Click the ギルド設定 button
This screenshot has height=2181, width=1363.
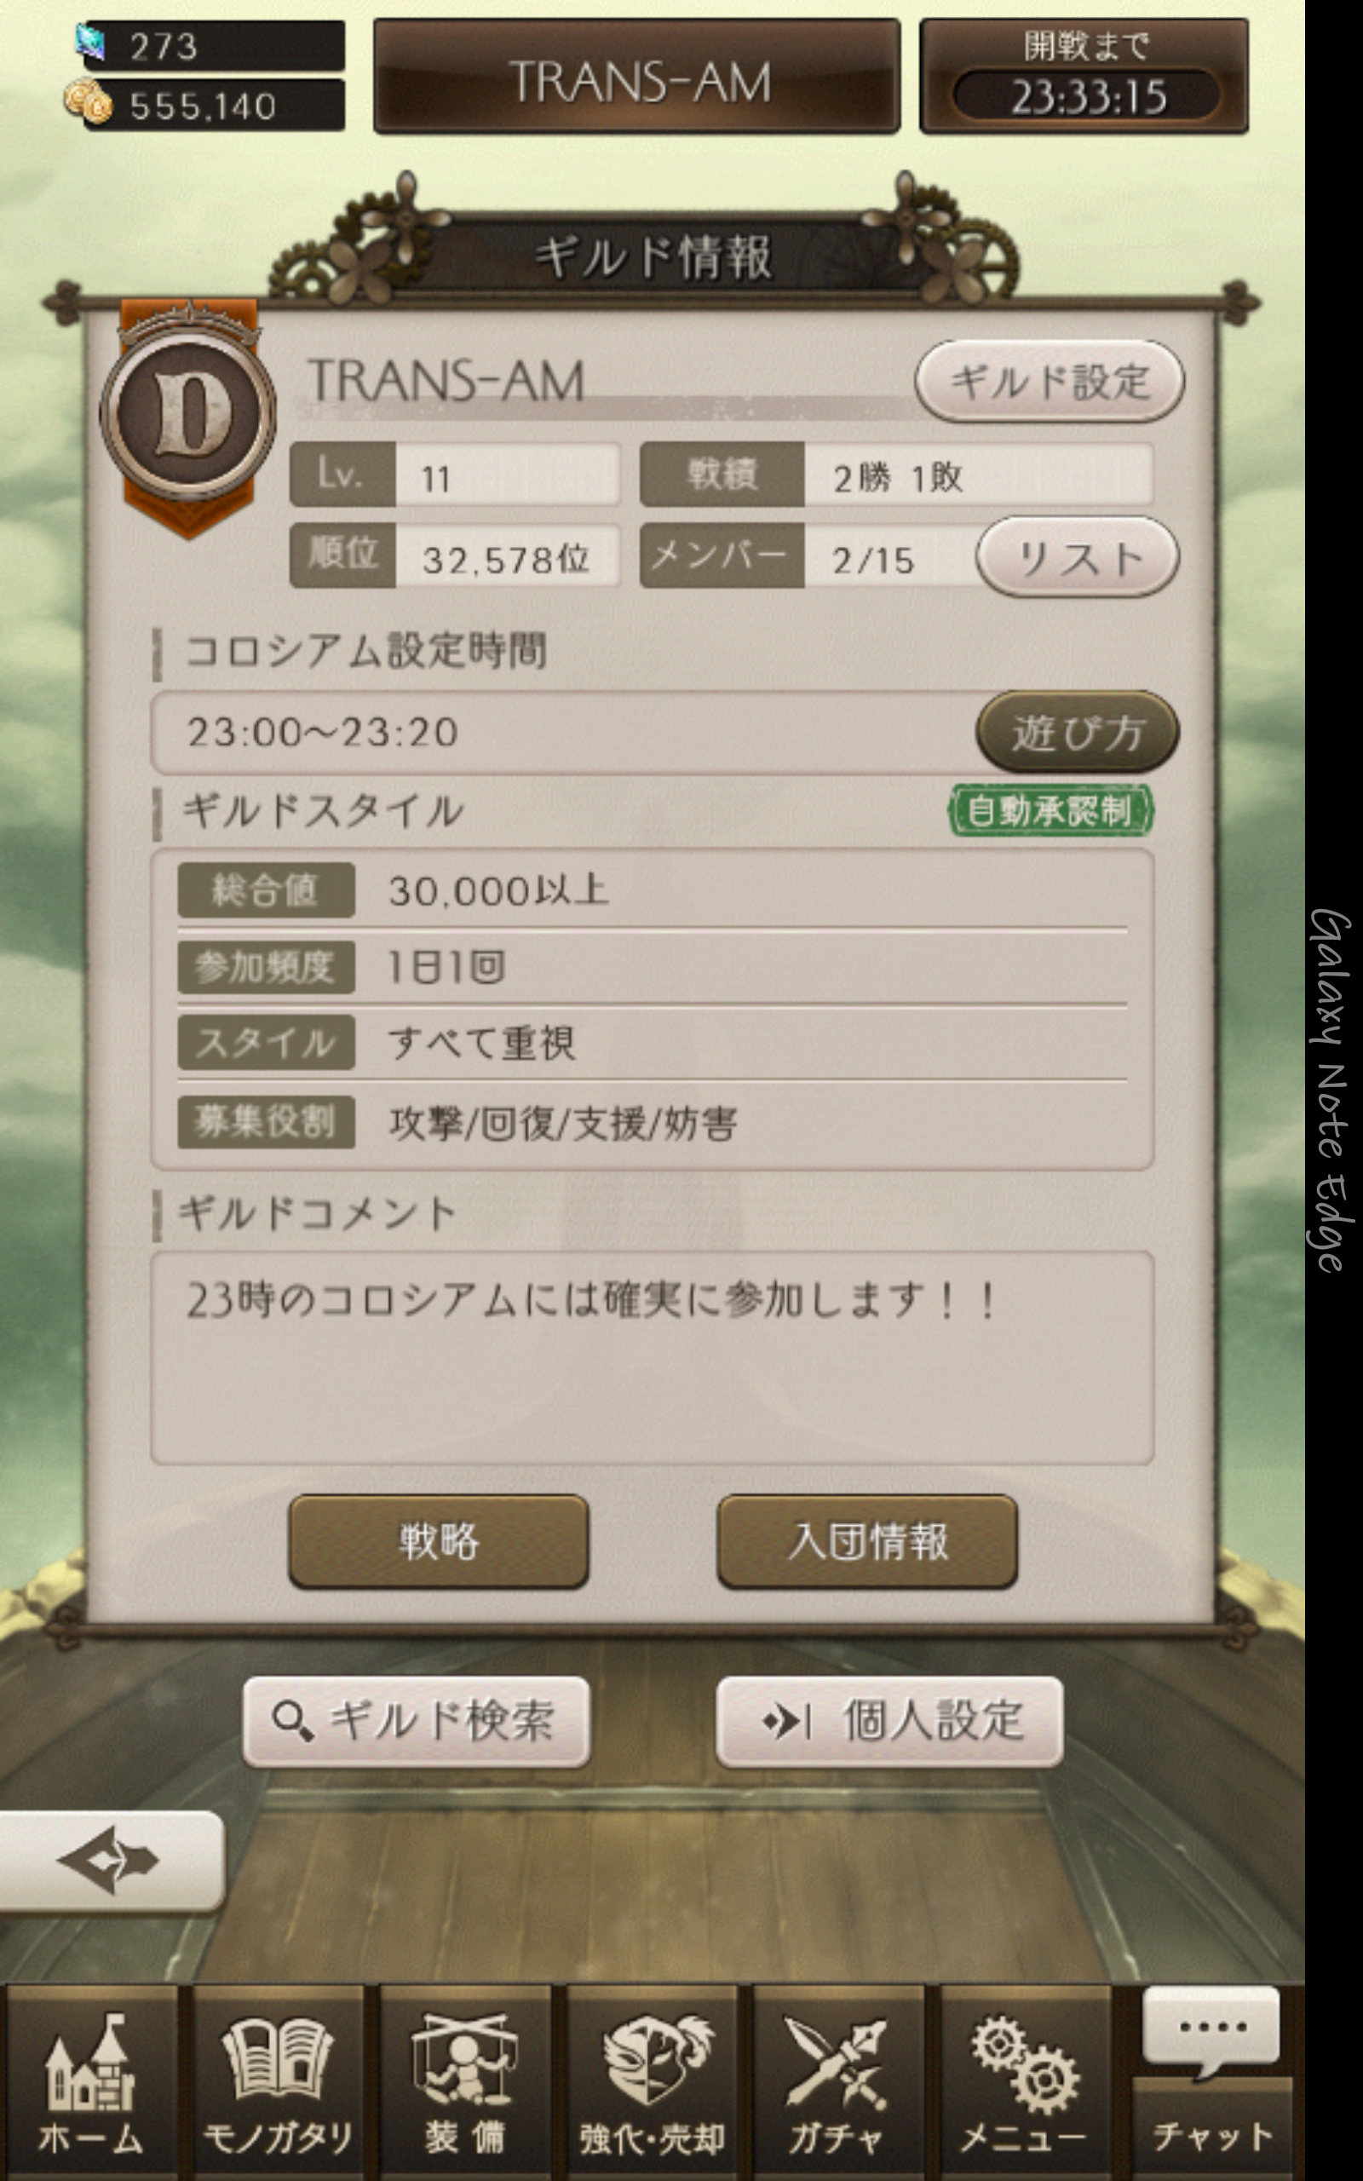[1050, 380]
